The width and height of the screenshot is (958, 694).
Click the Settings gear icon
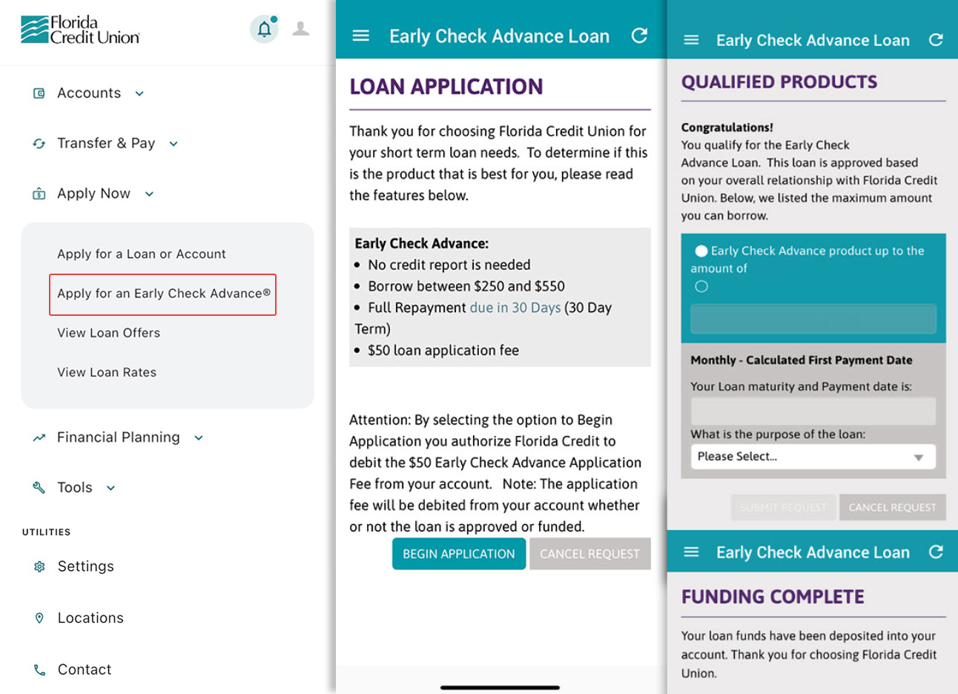point(39,566)
